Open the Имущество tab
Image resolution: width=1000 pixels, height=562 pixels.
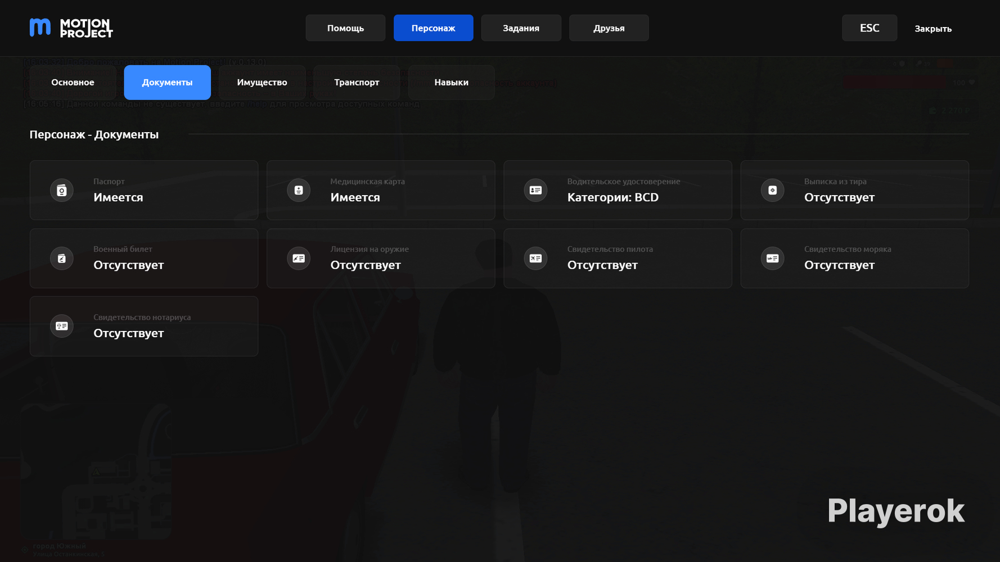pos(262,83)
